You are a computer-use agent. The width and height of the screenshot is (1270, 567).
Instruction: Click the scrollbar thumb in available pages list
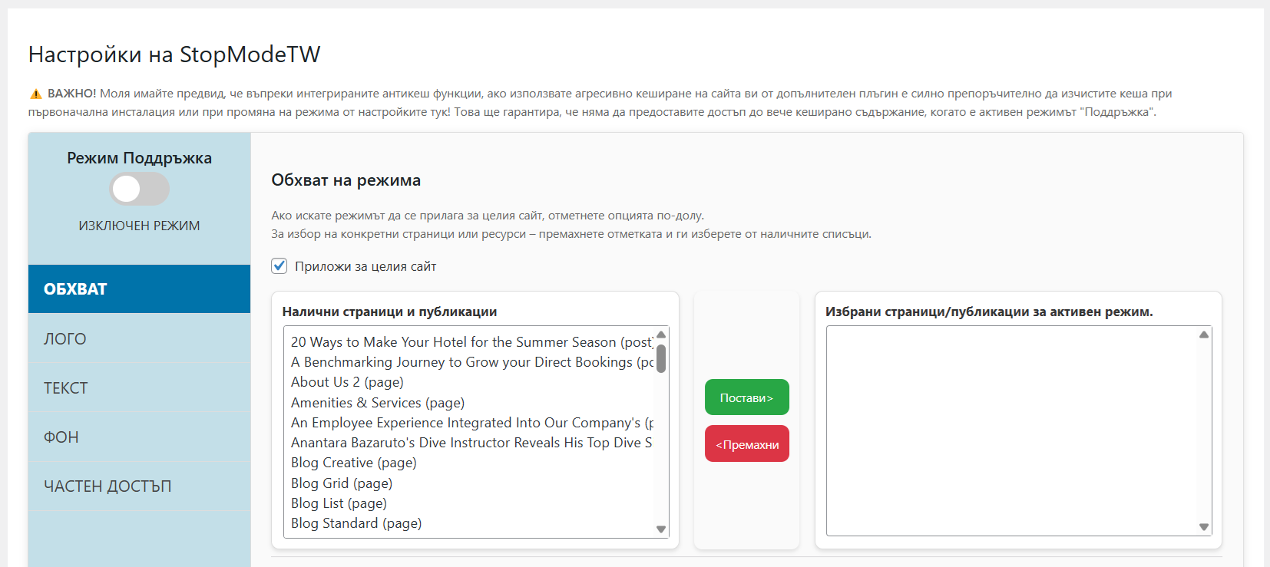(661, 358)
